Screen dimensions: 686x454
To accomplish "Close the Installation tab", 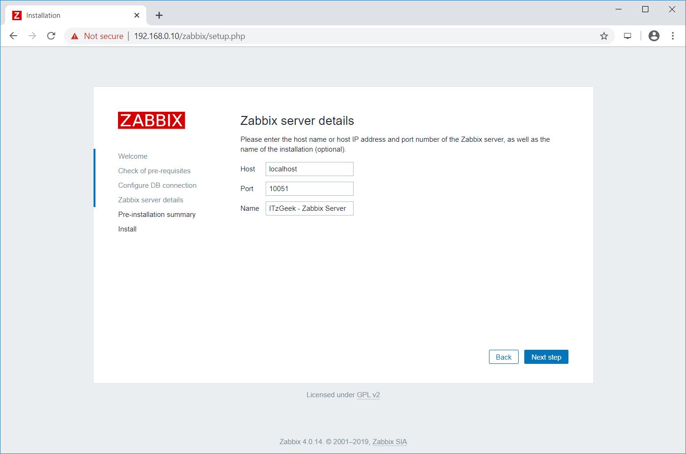I will tap(137, 15).
